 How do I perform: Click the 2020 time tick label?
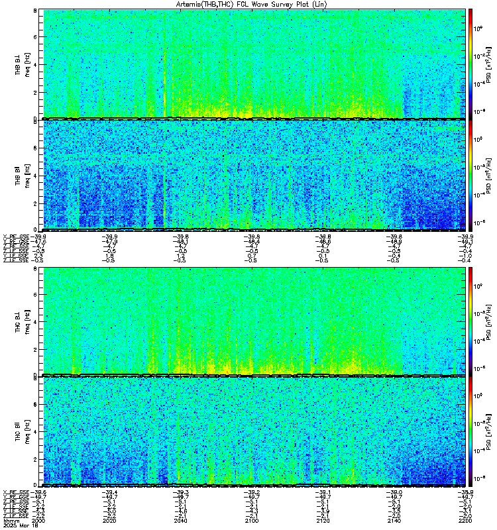[x=109, y=521]
